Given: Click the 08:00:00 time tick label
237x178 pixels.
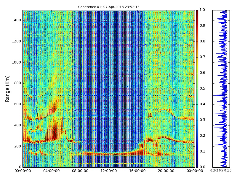Looking at the screenshot, I should click(x=80, y=171).
